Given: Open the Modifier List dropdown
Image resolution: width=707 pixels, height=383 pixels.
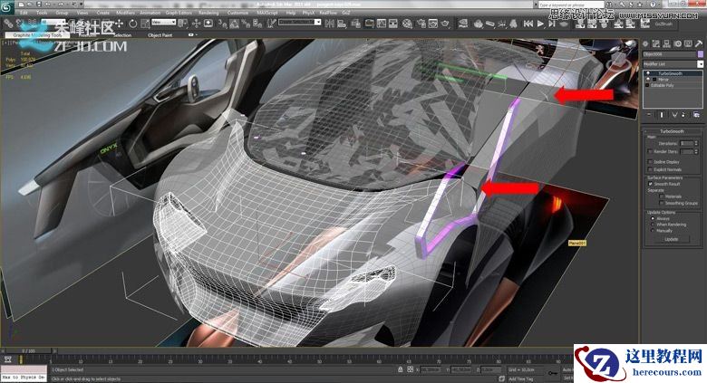Looking at the screenshot, I should click(701, 64).
